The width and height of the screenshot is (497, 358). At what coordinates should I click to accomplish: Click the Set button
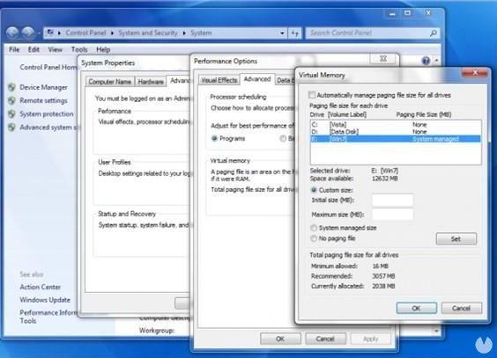(x=456, y=238)
